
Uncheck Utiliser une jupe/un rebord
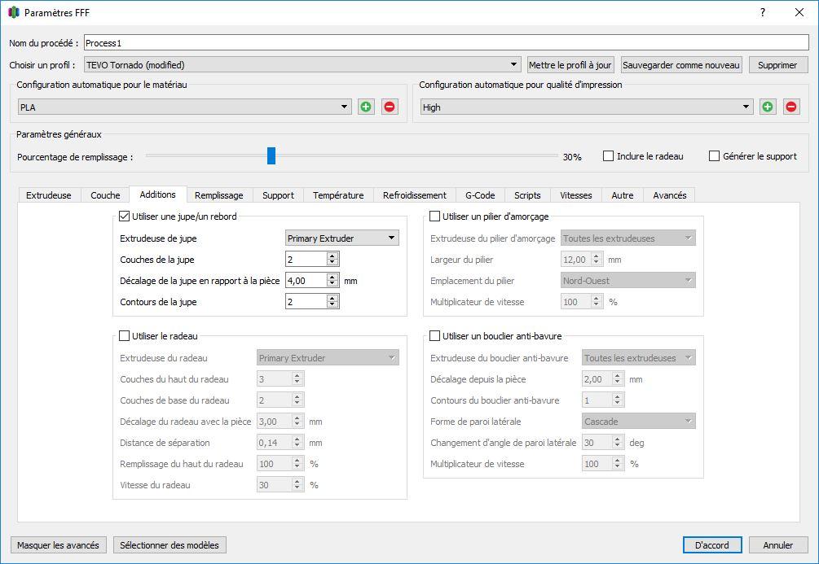[125, 216]
